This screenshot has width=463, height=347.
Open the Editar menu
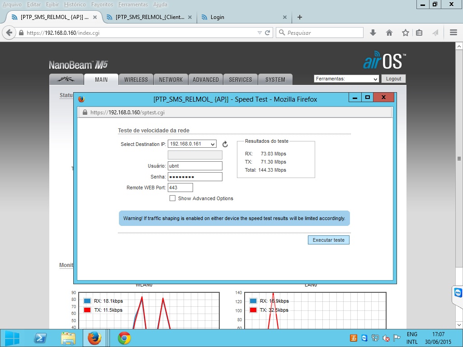[33, 5]
